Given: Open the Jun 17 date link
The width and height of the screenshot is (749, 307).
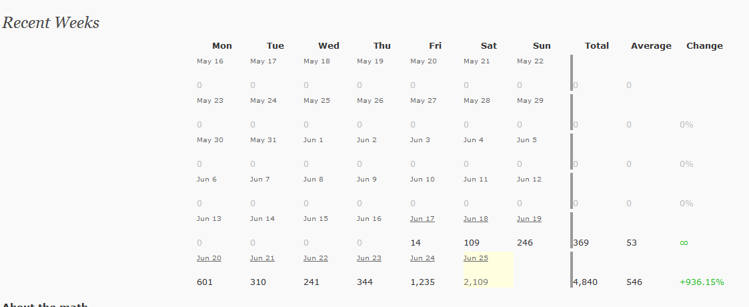Looking at the screenshot, I should coord(422,218).
